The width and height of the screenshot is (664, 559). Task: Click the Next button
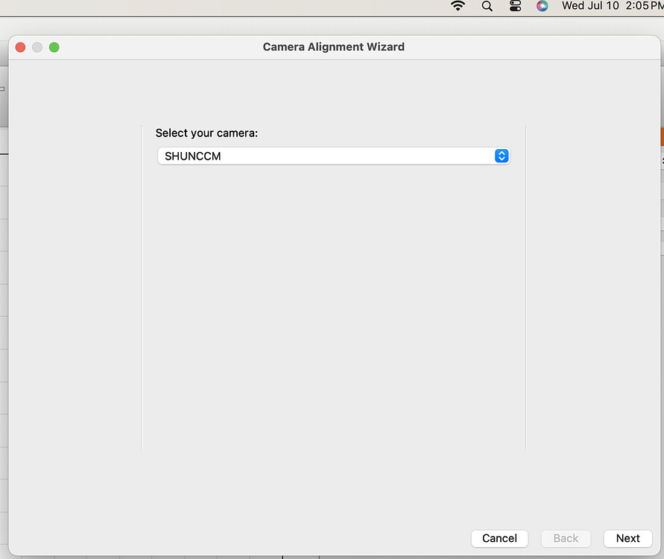click(x=627, y=538)
